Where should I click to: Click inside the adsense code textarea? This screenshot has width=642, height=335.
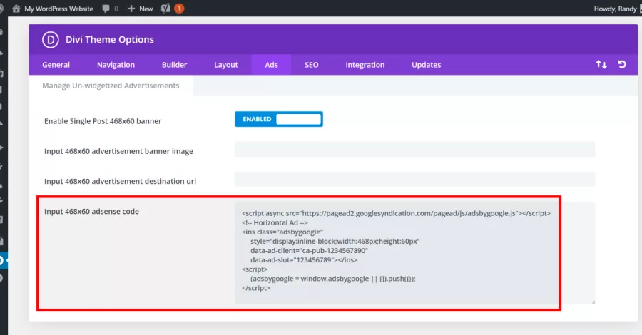(414, 253)
